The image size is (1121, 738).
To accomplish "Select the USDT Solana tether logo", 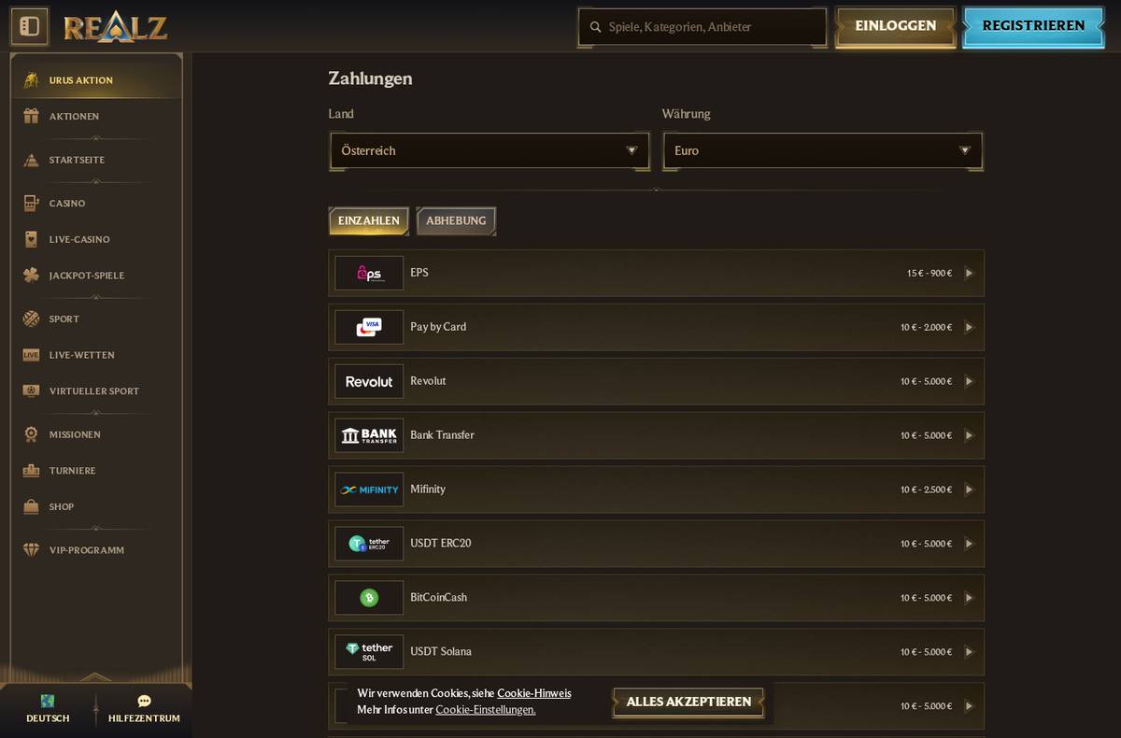I will (369, 652).
